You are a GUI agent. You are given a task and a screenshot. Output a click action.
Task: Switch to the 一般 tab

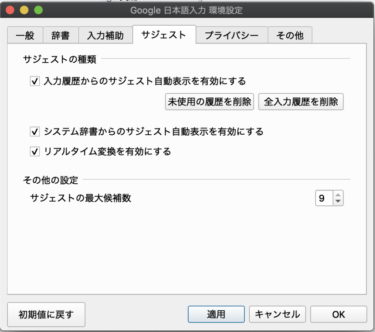[x=25, y=36]
